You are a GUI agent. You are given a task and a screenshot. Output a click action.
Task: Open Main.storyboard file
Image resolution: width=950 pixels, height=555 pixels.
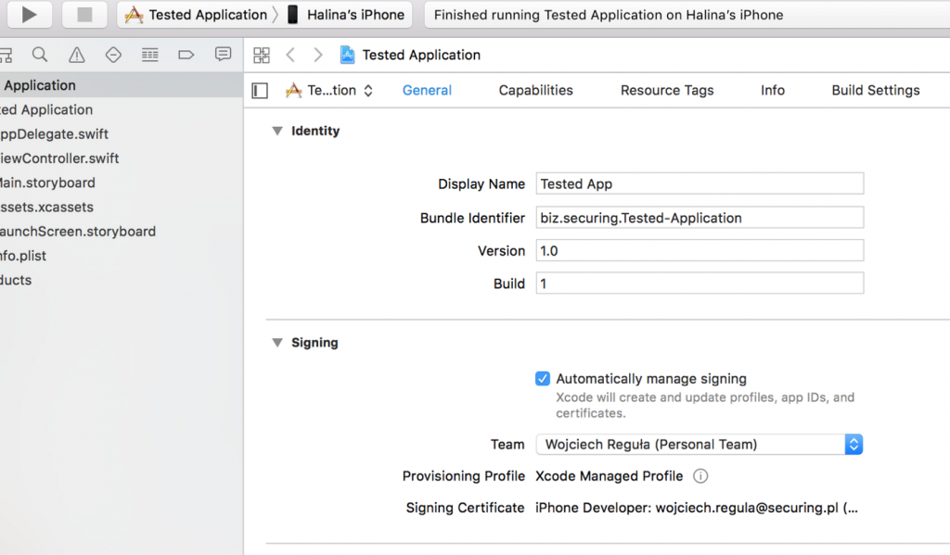[x=122, y=183]
